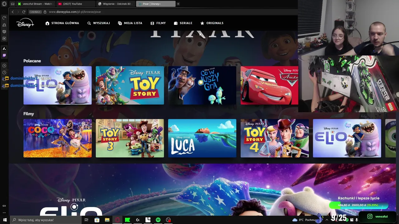Click the Disney+ logo
399x224 pixels.
coord(25,23)
